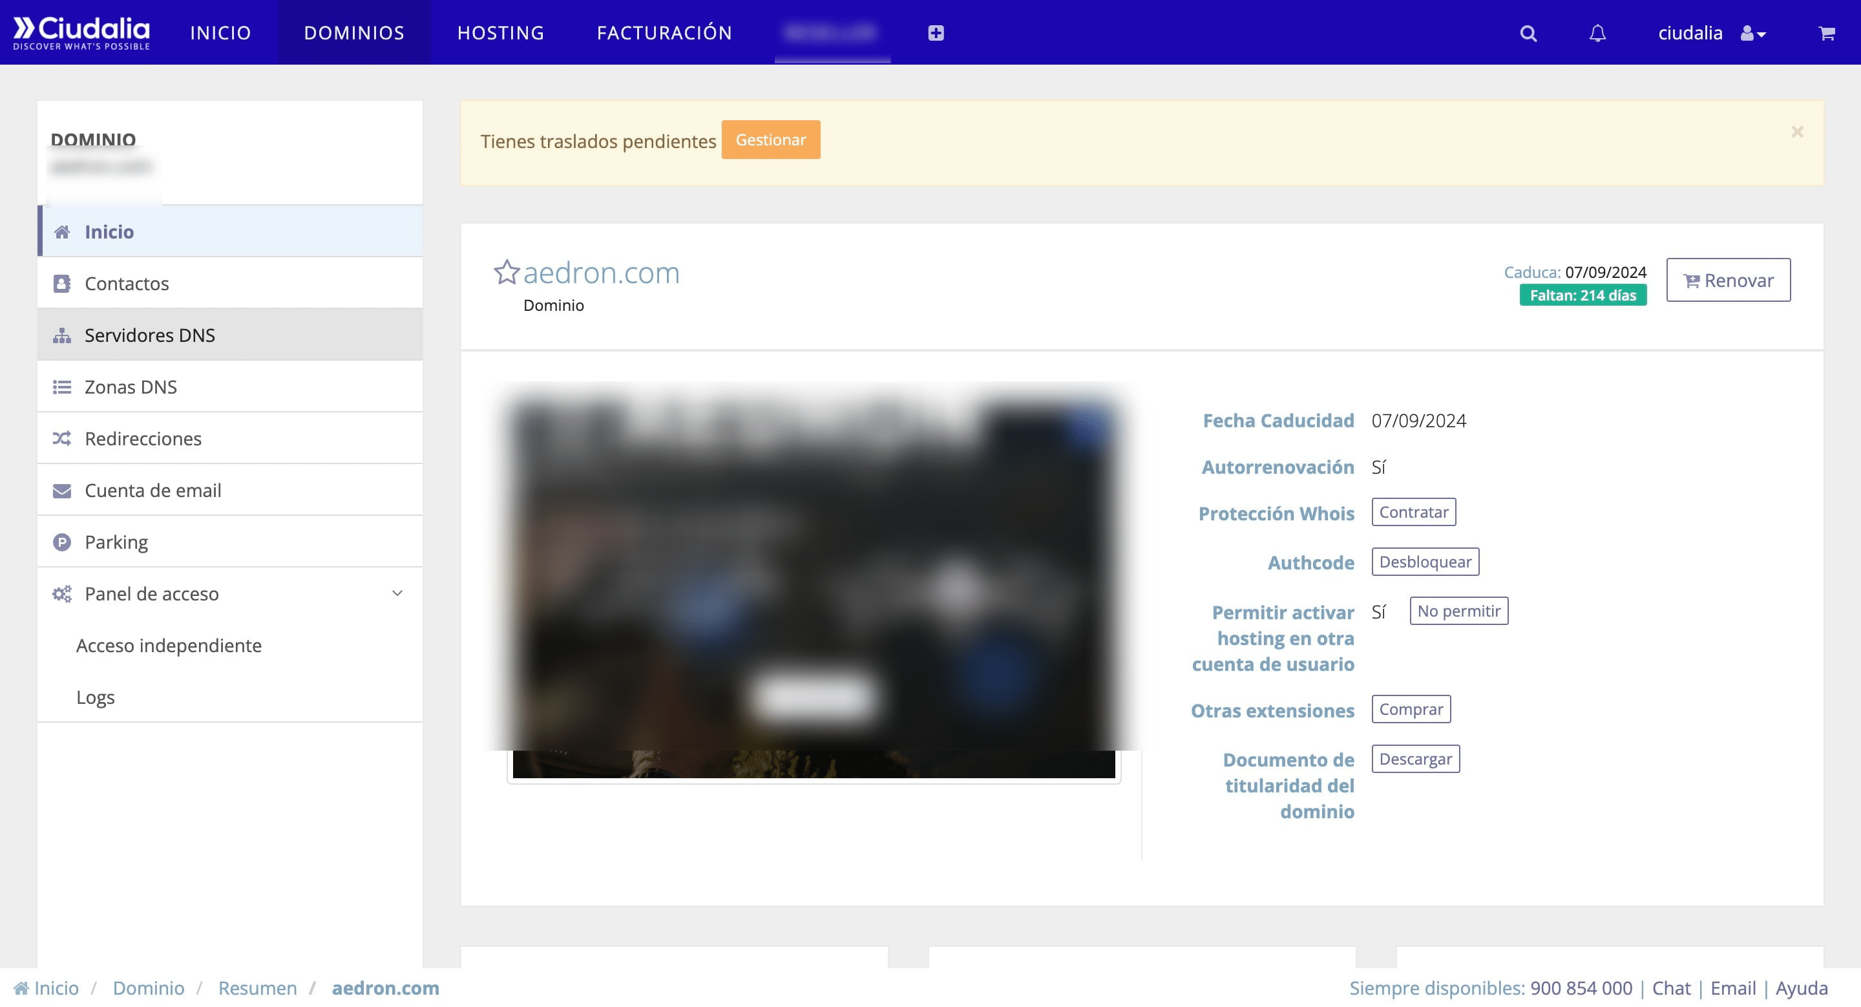
Task: Unlock the Authcode with Desbloquear
Action: (1425, 562)
